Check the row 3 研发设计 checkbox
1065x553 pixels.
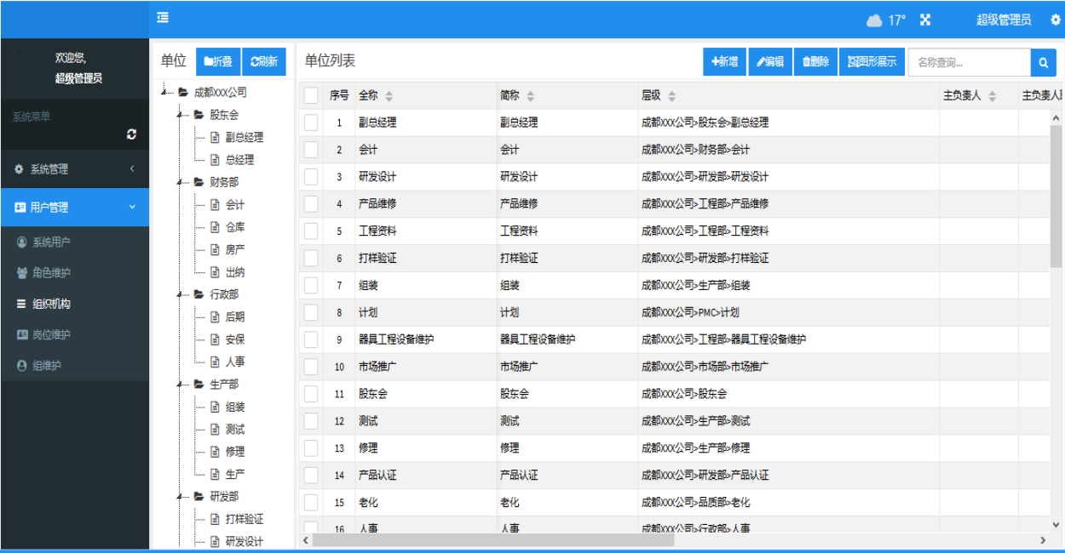(311, 177)
